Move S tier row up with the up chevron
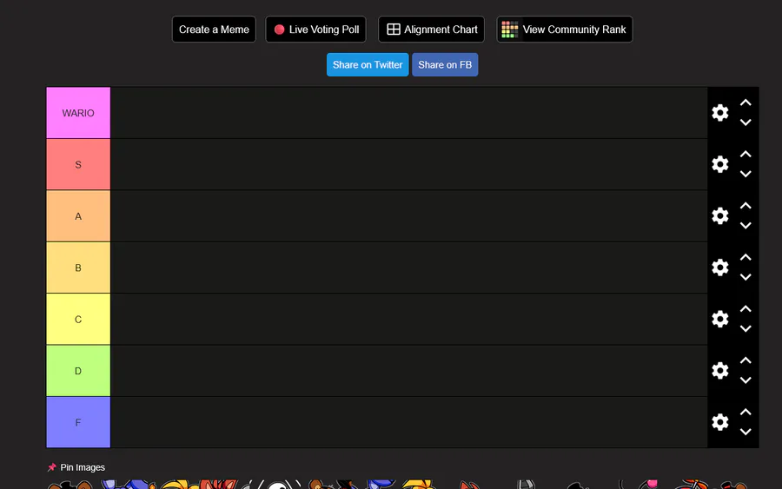Viewport: 782px width, 489px height. [746, 154]
